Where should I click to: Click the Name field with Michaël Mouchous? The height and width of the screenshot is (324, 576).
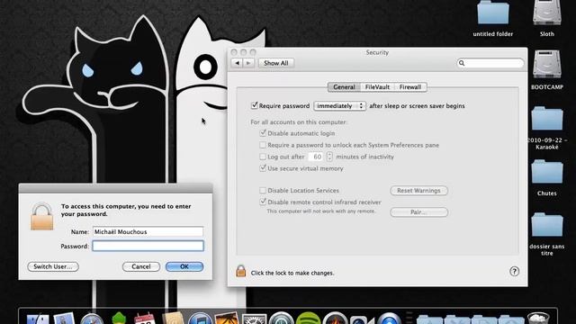[148, 232]
